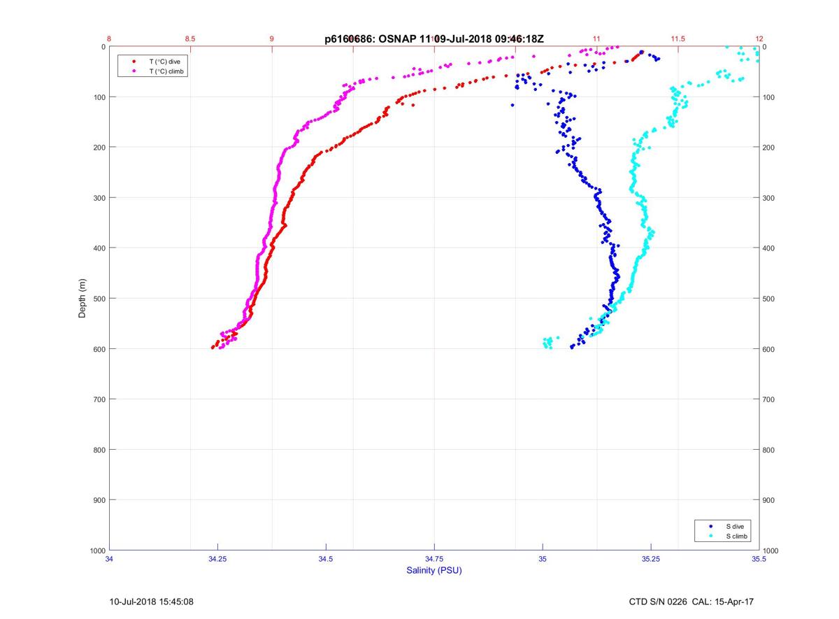Click the left-axis depth label 300
This screenshot has height=619, width=839.
[99, 198]
